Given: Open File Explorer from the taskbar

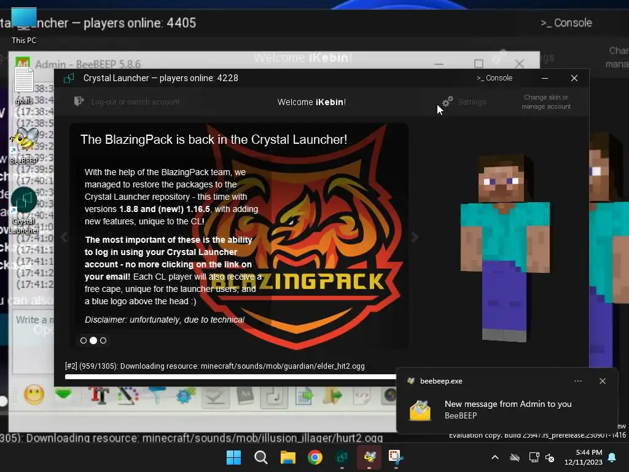Looking at the screenshot, I should (287, 457).
